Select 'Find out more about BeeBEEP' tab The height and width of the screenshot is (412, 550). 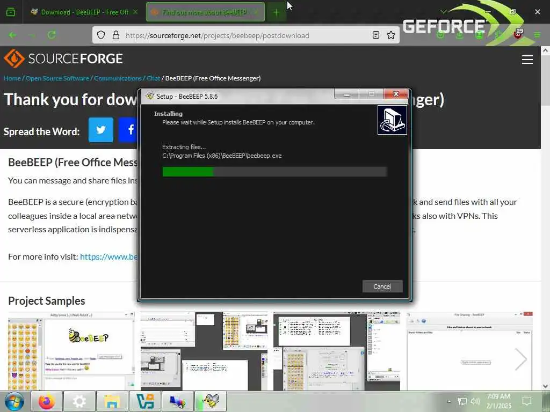point(204,12)
